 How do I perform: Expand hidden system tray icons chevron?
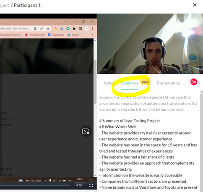click(46, 181)
